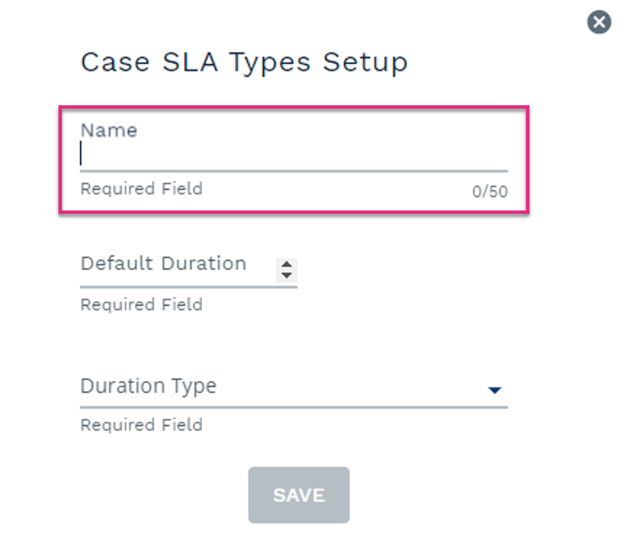Viewport: 625px width, 544px height.
Task: Click the Duration Type label text
Action: coord(149,387)
